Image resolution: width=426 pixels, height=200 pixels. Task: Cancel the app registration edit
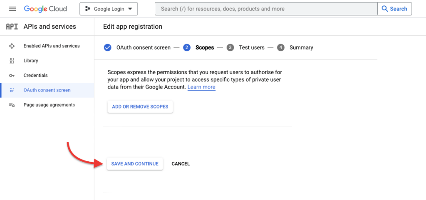click(181, 164)
